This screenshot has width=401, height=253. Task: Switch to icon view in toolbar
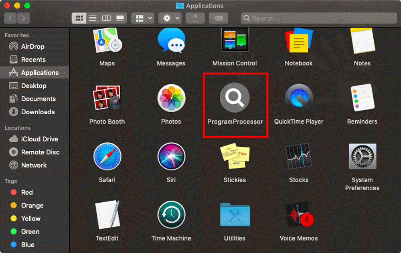click(x=79, y=18)
